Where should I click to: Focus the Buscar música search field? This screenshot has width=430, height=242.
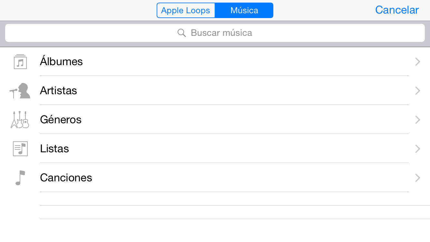coord(215,33)
